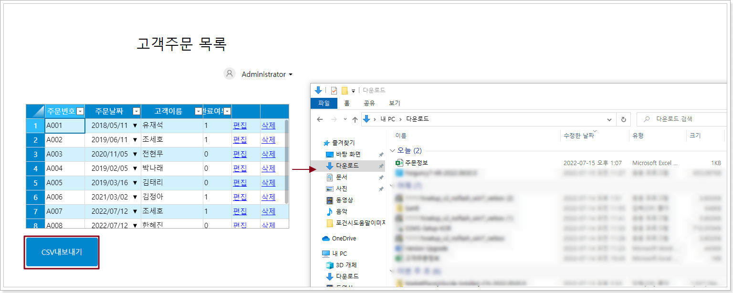Click the 편집 link for order A002

240,140
